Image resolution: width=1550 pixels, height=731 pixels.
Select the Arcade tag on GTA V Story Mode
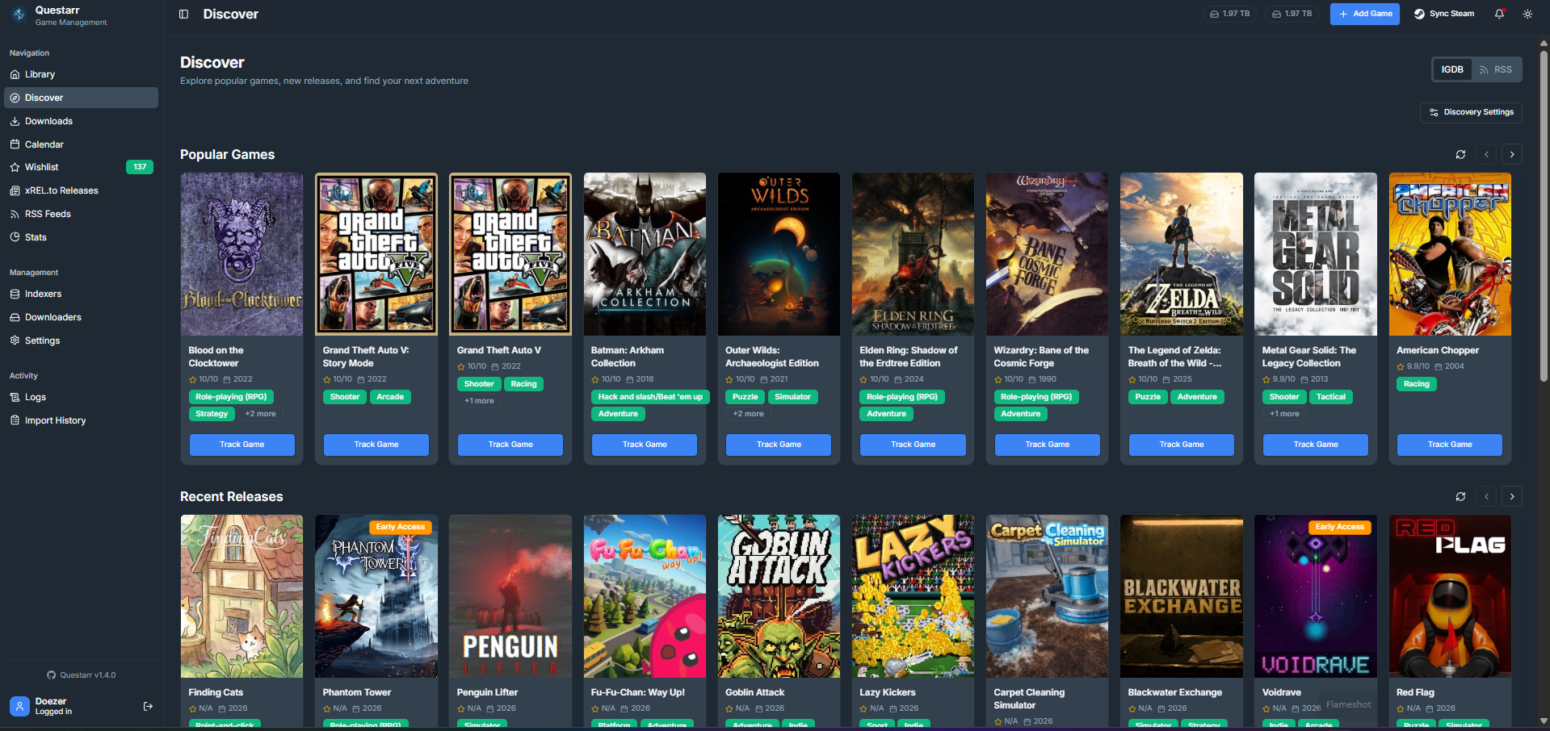(x=390, y=397)
